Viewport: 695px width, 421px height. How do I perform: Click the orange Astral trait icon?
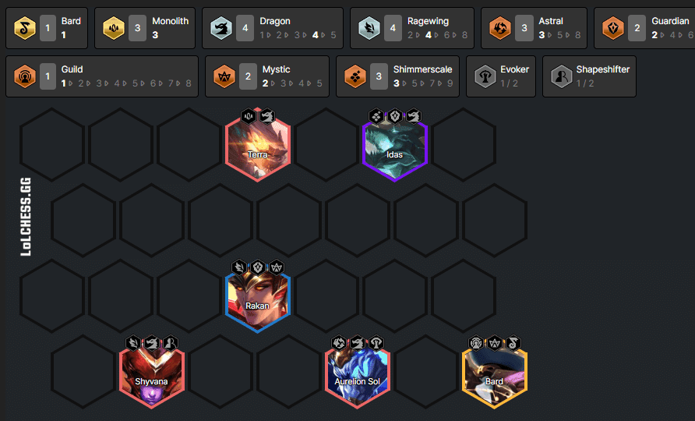pyautogui.click(x=500, y=28)
